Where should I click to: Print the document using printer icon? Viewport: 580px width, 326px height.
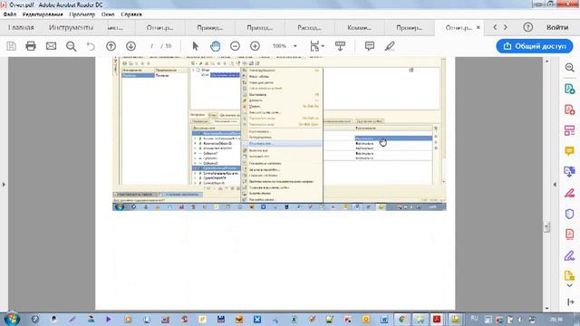31,46
